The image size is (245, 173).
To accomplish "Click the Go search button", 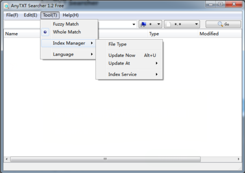I will (x=223, y=24).
